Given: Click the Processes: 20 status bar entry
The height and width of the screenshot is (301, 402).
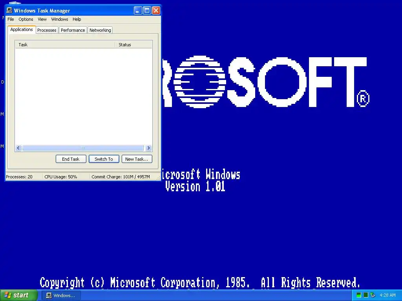Looking at the screenshot, I should tap(19, 177).
